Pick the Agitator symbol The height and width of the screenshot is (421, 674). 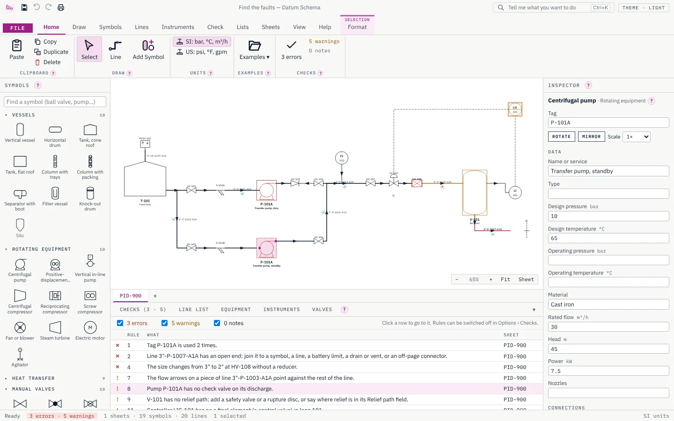(20, 357)
